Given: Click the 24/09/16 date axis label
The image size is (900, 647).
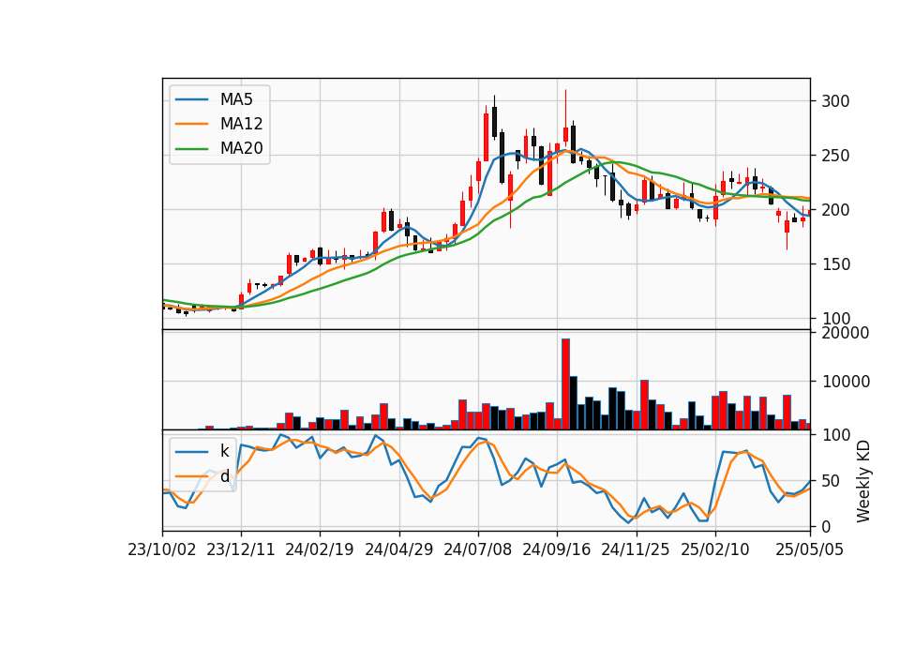Looking at the screenshot, I should pyautogui.click(x=556, y=549).
